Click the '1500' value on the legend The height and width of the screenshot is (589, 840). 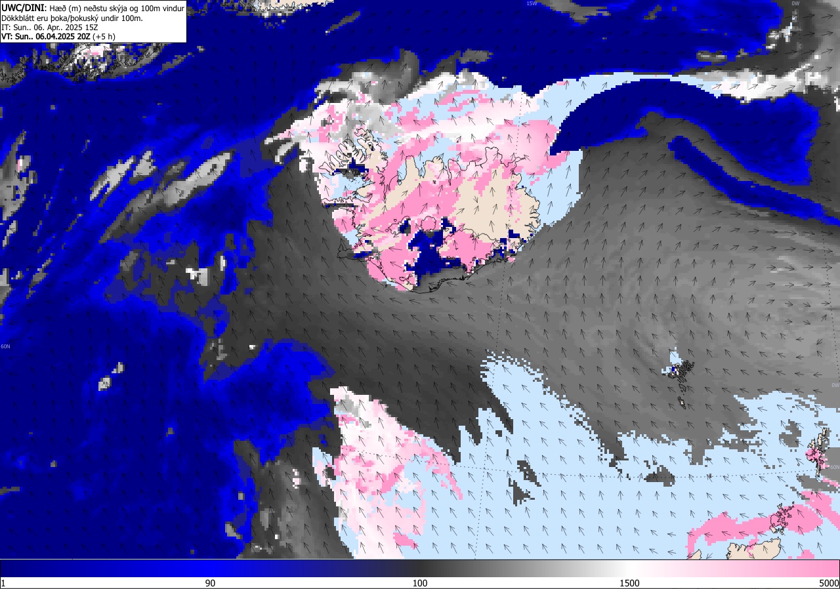tap(629, 583)
